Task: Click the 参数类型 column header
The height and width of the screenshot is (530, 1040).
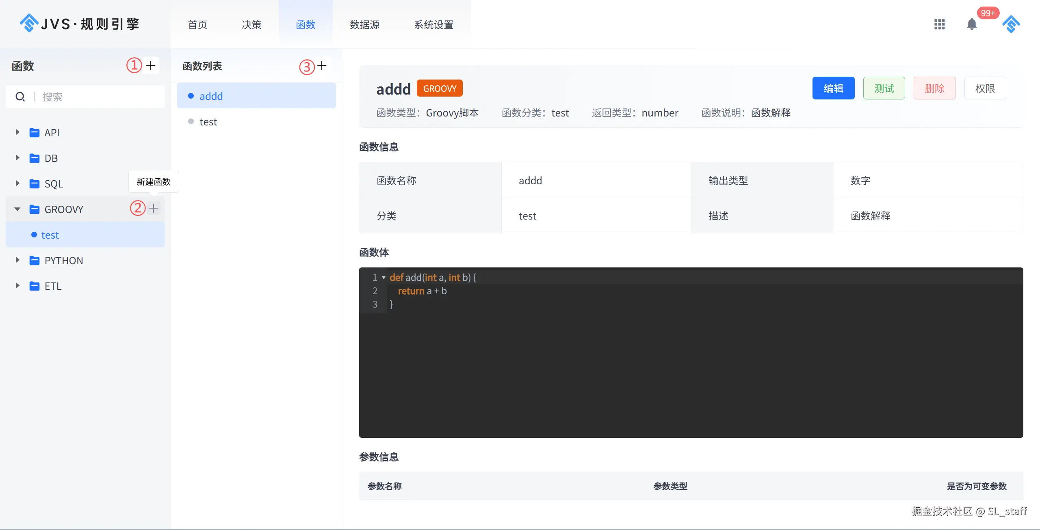Action: tap(670, 486)
